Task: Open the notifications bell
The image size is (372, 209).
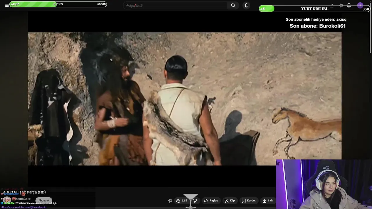Action: (x=349, y=5)
